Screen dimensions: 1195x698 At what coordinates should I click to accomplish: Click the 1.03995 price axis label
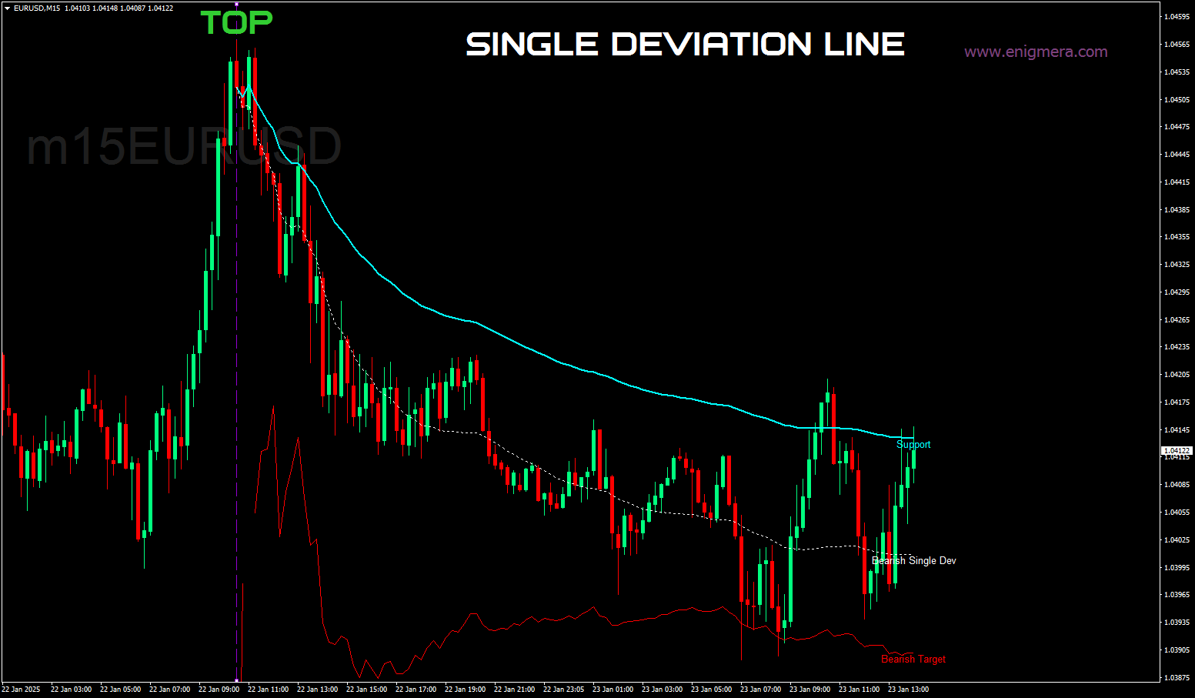coord(1177,568)
